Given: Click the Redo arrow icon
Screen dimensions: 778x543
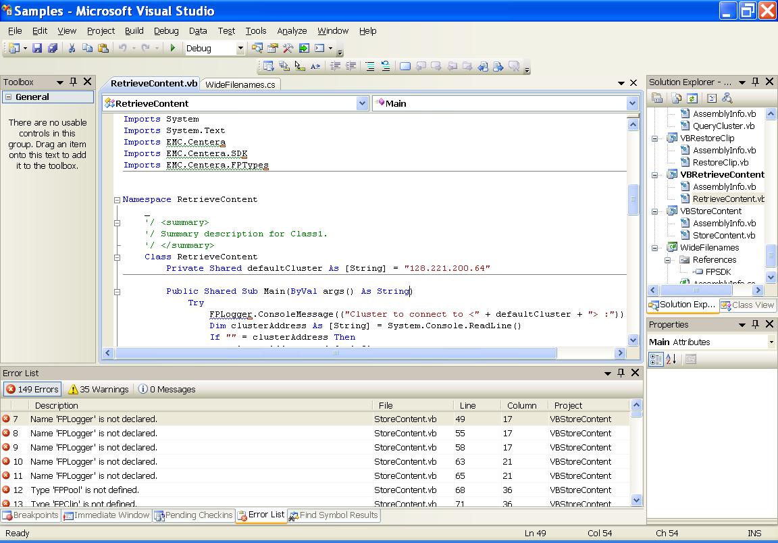Looking at the screenshot, I should pyautogui.click(x=145, y=48).
